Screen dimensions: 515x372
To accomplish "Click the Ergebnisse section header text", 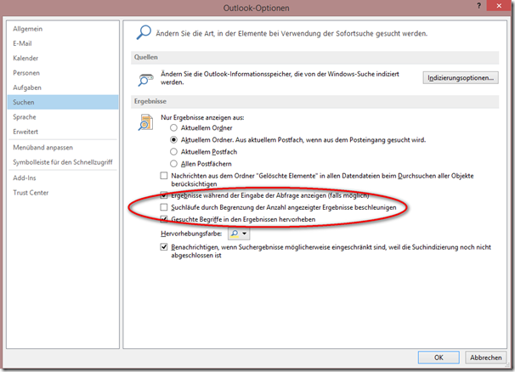I will (150, 101).
